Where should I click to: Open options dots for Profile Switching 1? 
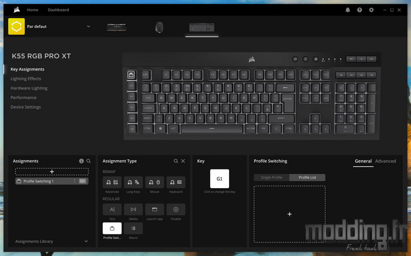[74, 181]
